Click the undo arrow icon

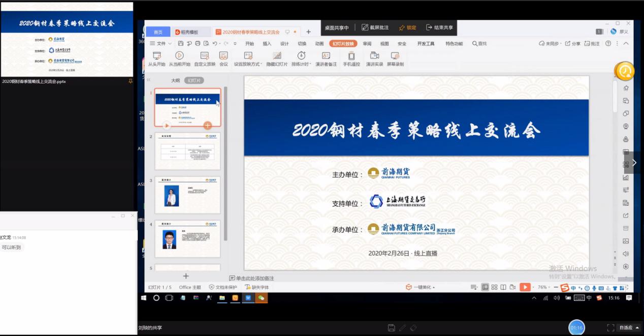pos(215,44)
